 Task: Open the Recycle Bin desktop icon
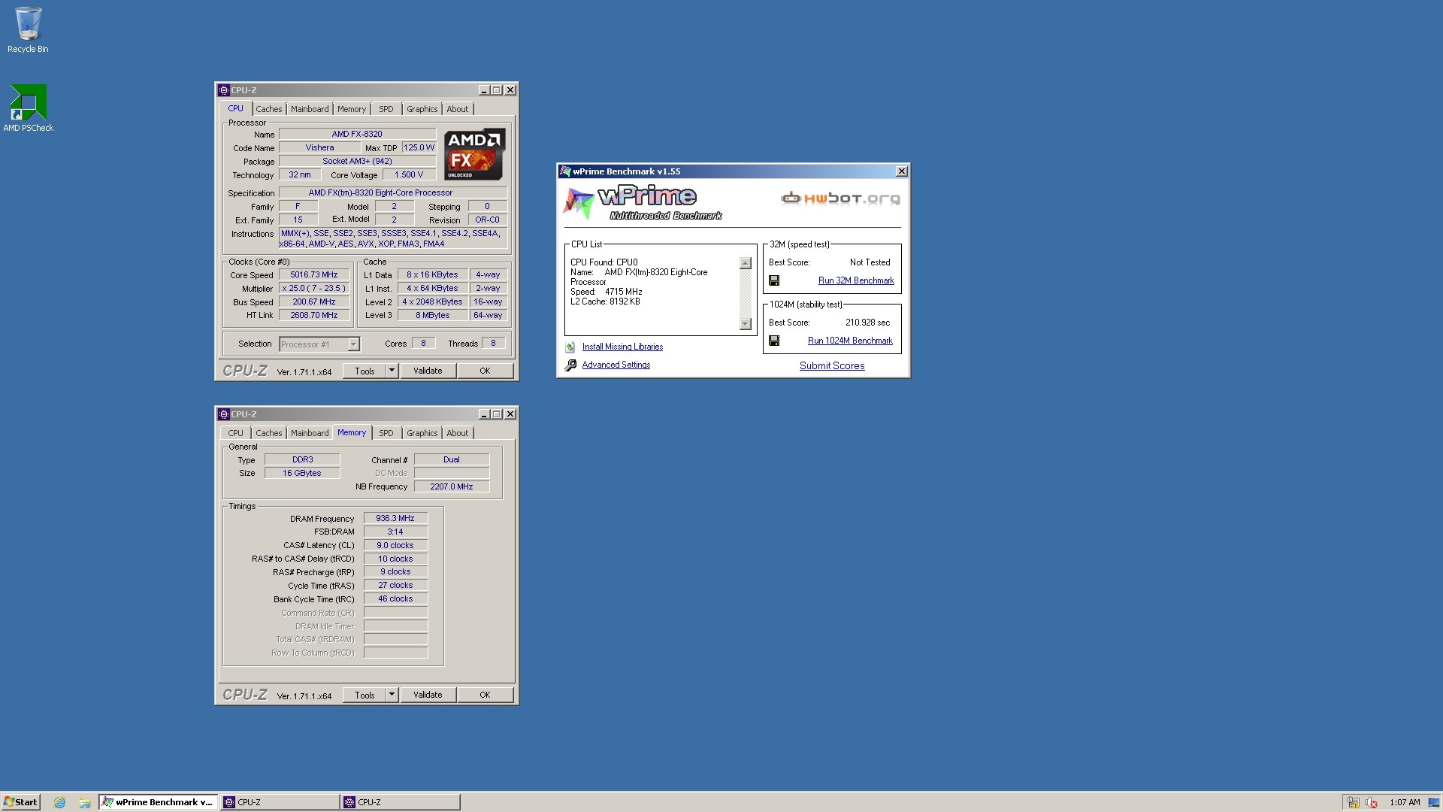28,30
